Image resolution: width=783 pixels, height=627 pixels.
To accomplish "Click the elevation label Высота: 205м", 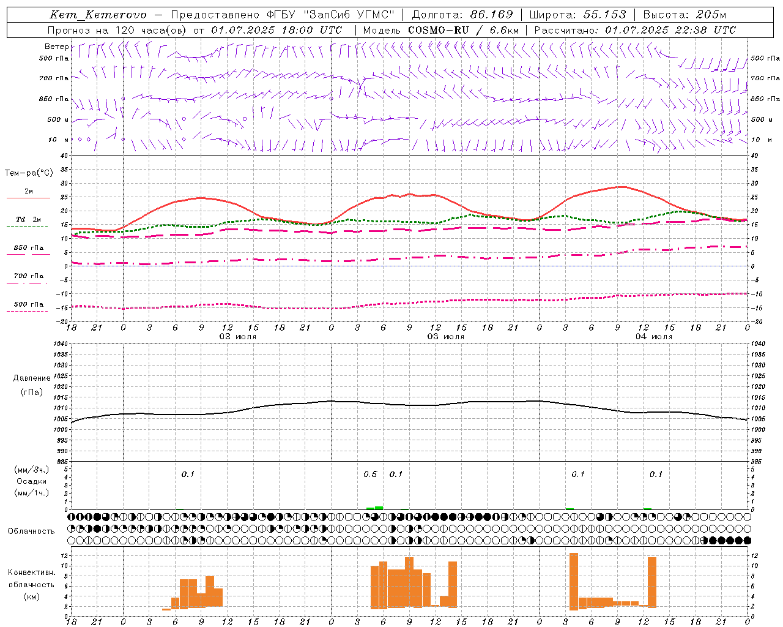I will [685, 15].
